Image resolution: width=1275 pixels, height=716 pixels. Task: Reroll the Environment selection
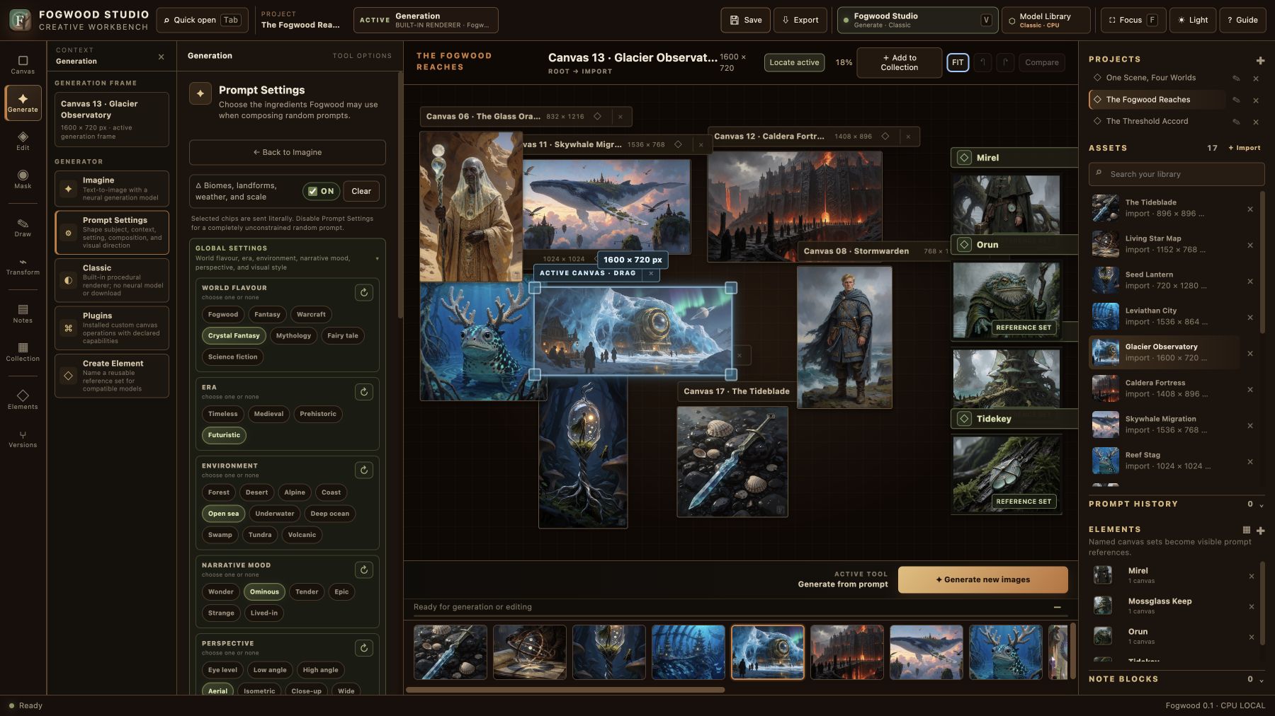point(364,470)
